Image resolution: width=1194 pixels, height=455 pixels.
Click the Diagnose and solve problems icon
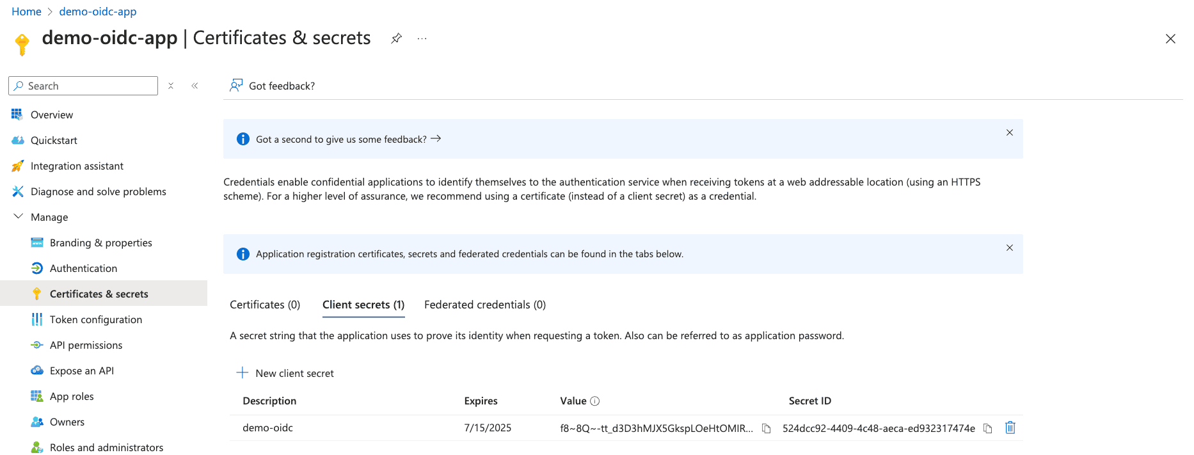[x=17, y=191]
